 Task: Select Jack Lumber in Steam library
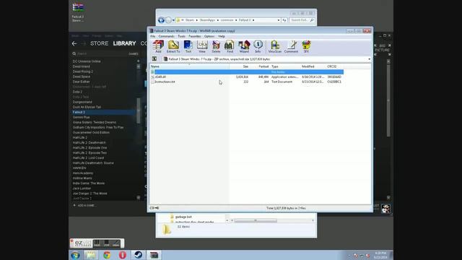[82, 188]
